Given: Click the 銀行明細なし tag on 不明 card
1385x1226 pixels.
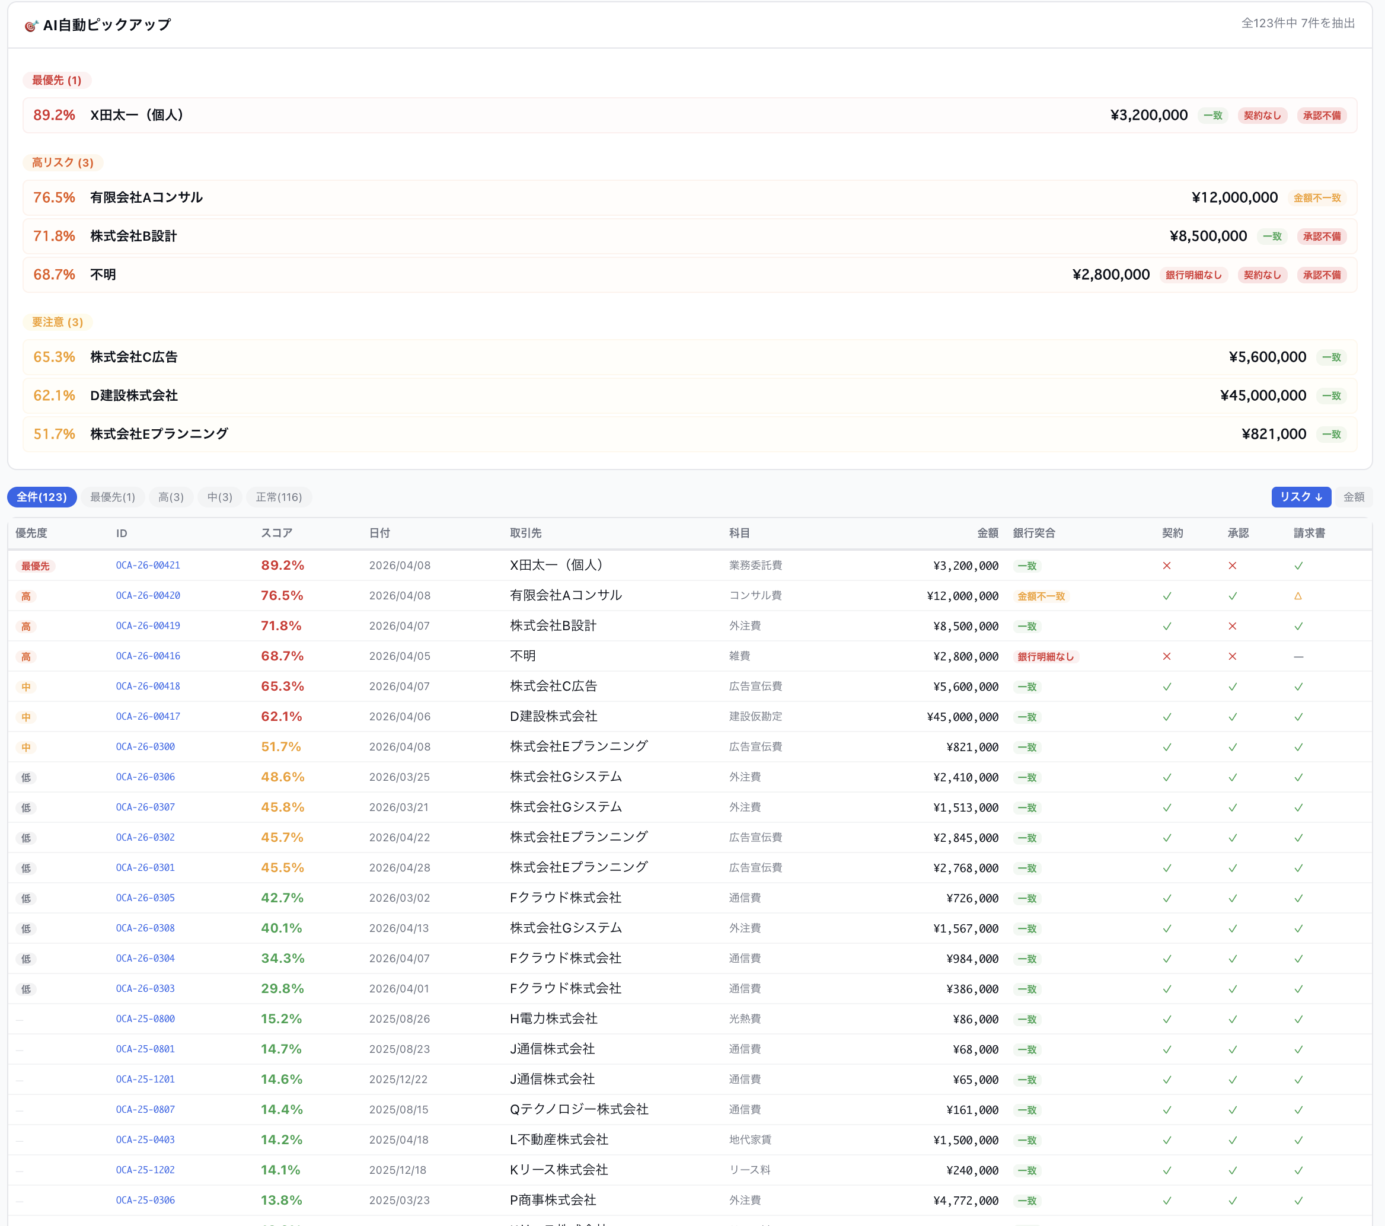Looking at the screenshot, I should [1193, 275].
